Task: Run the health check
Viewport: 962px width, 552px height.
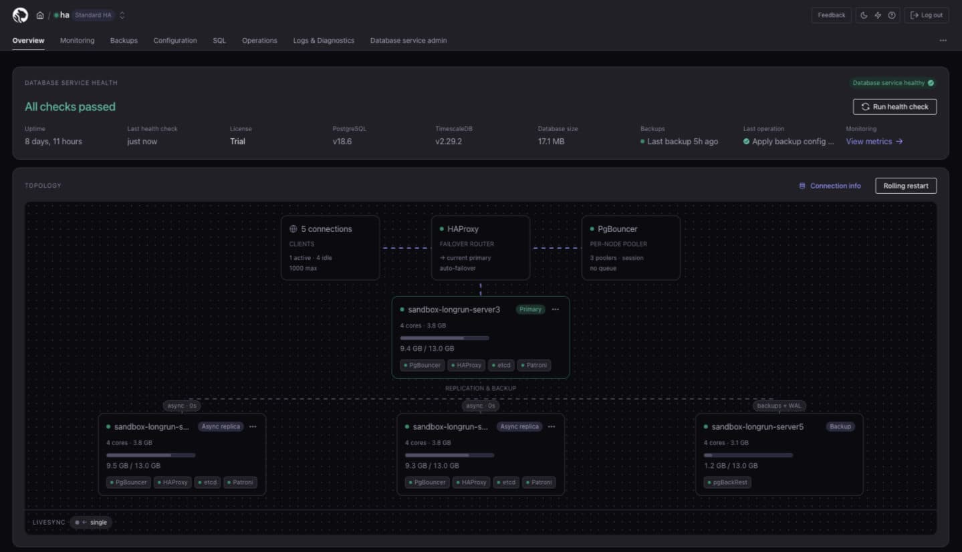Action: [894, 107]
